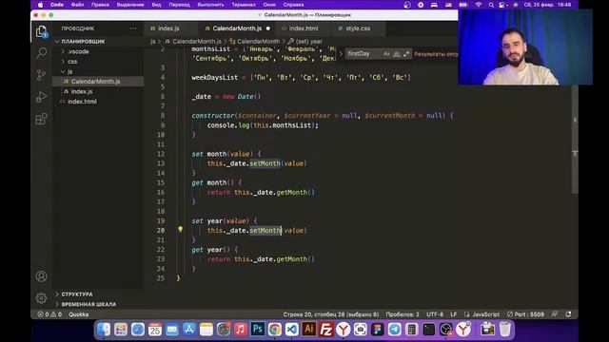Open Google Chrome from the dock
Screen dimensions: 609x342
[x=275, y=330]
